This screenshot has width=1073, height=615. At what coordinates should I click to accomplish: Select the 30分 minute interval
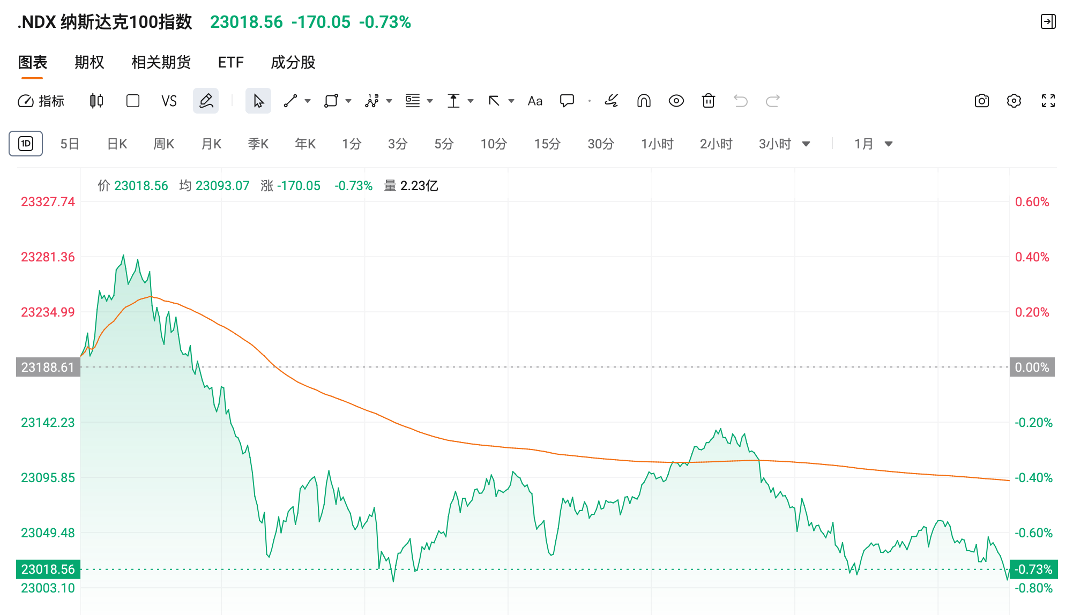(601, 144)
